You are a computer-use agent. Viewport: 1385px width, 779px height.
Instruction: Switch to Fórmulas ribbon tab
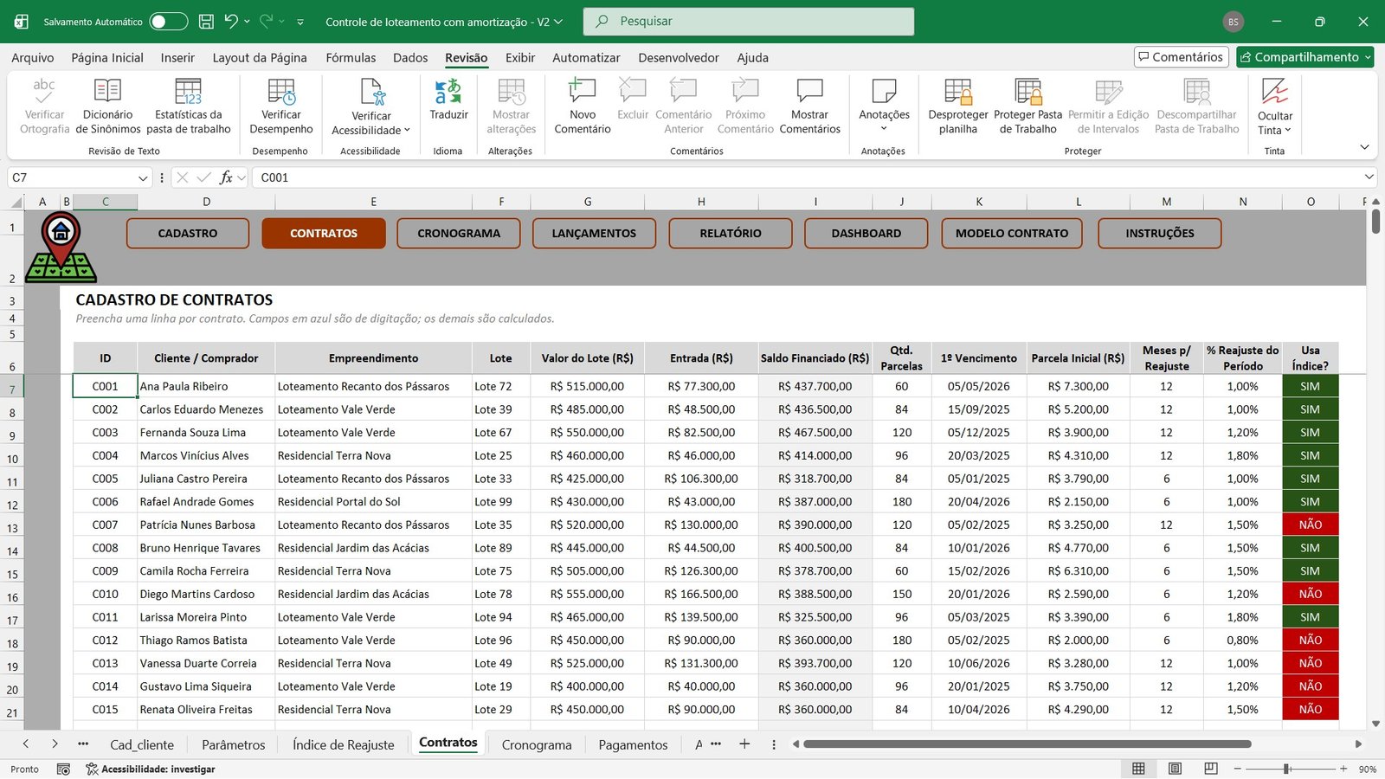(351, 58)
